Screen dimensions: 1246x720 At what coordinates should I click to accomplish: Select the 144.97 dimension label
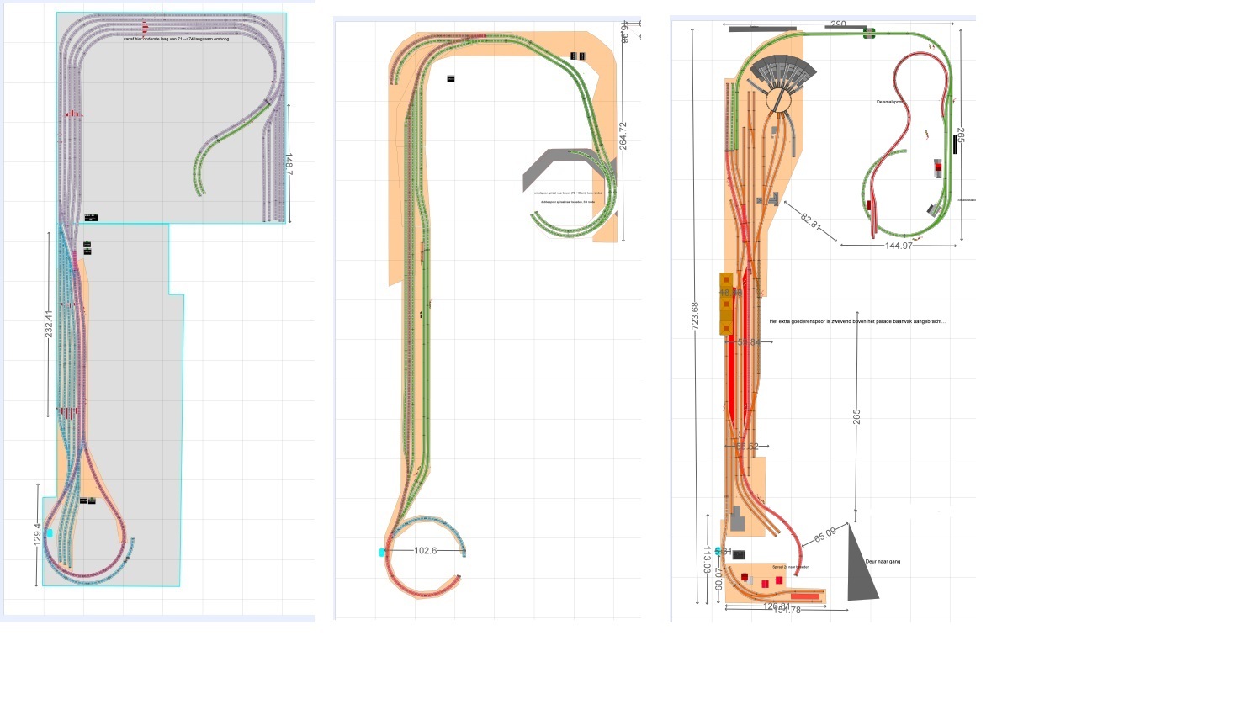pyautogui.click(x=898, y=246)
